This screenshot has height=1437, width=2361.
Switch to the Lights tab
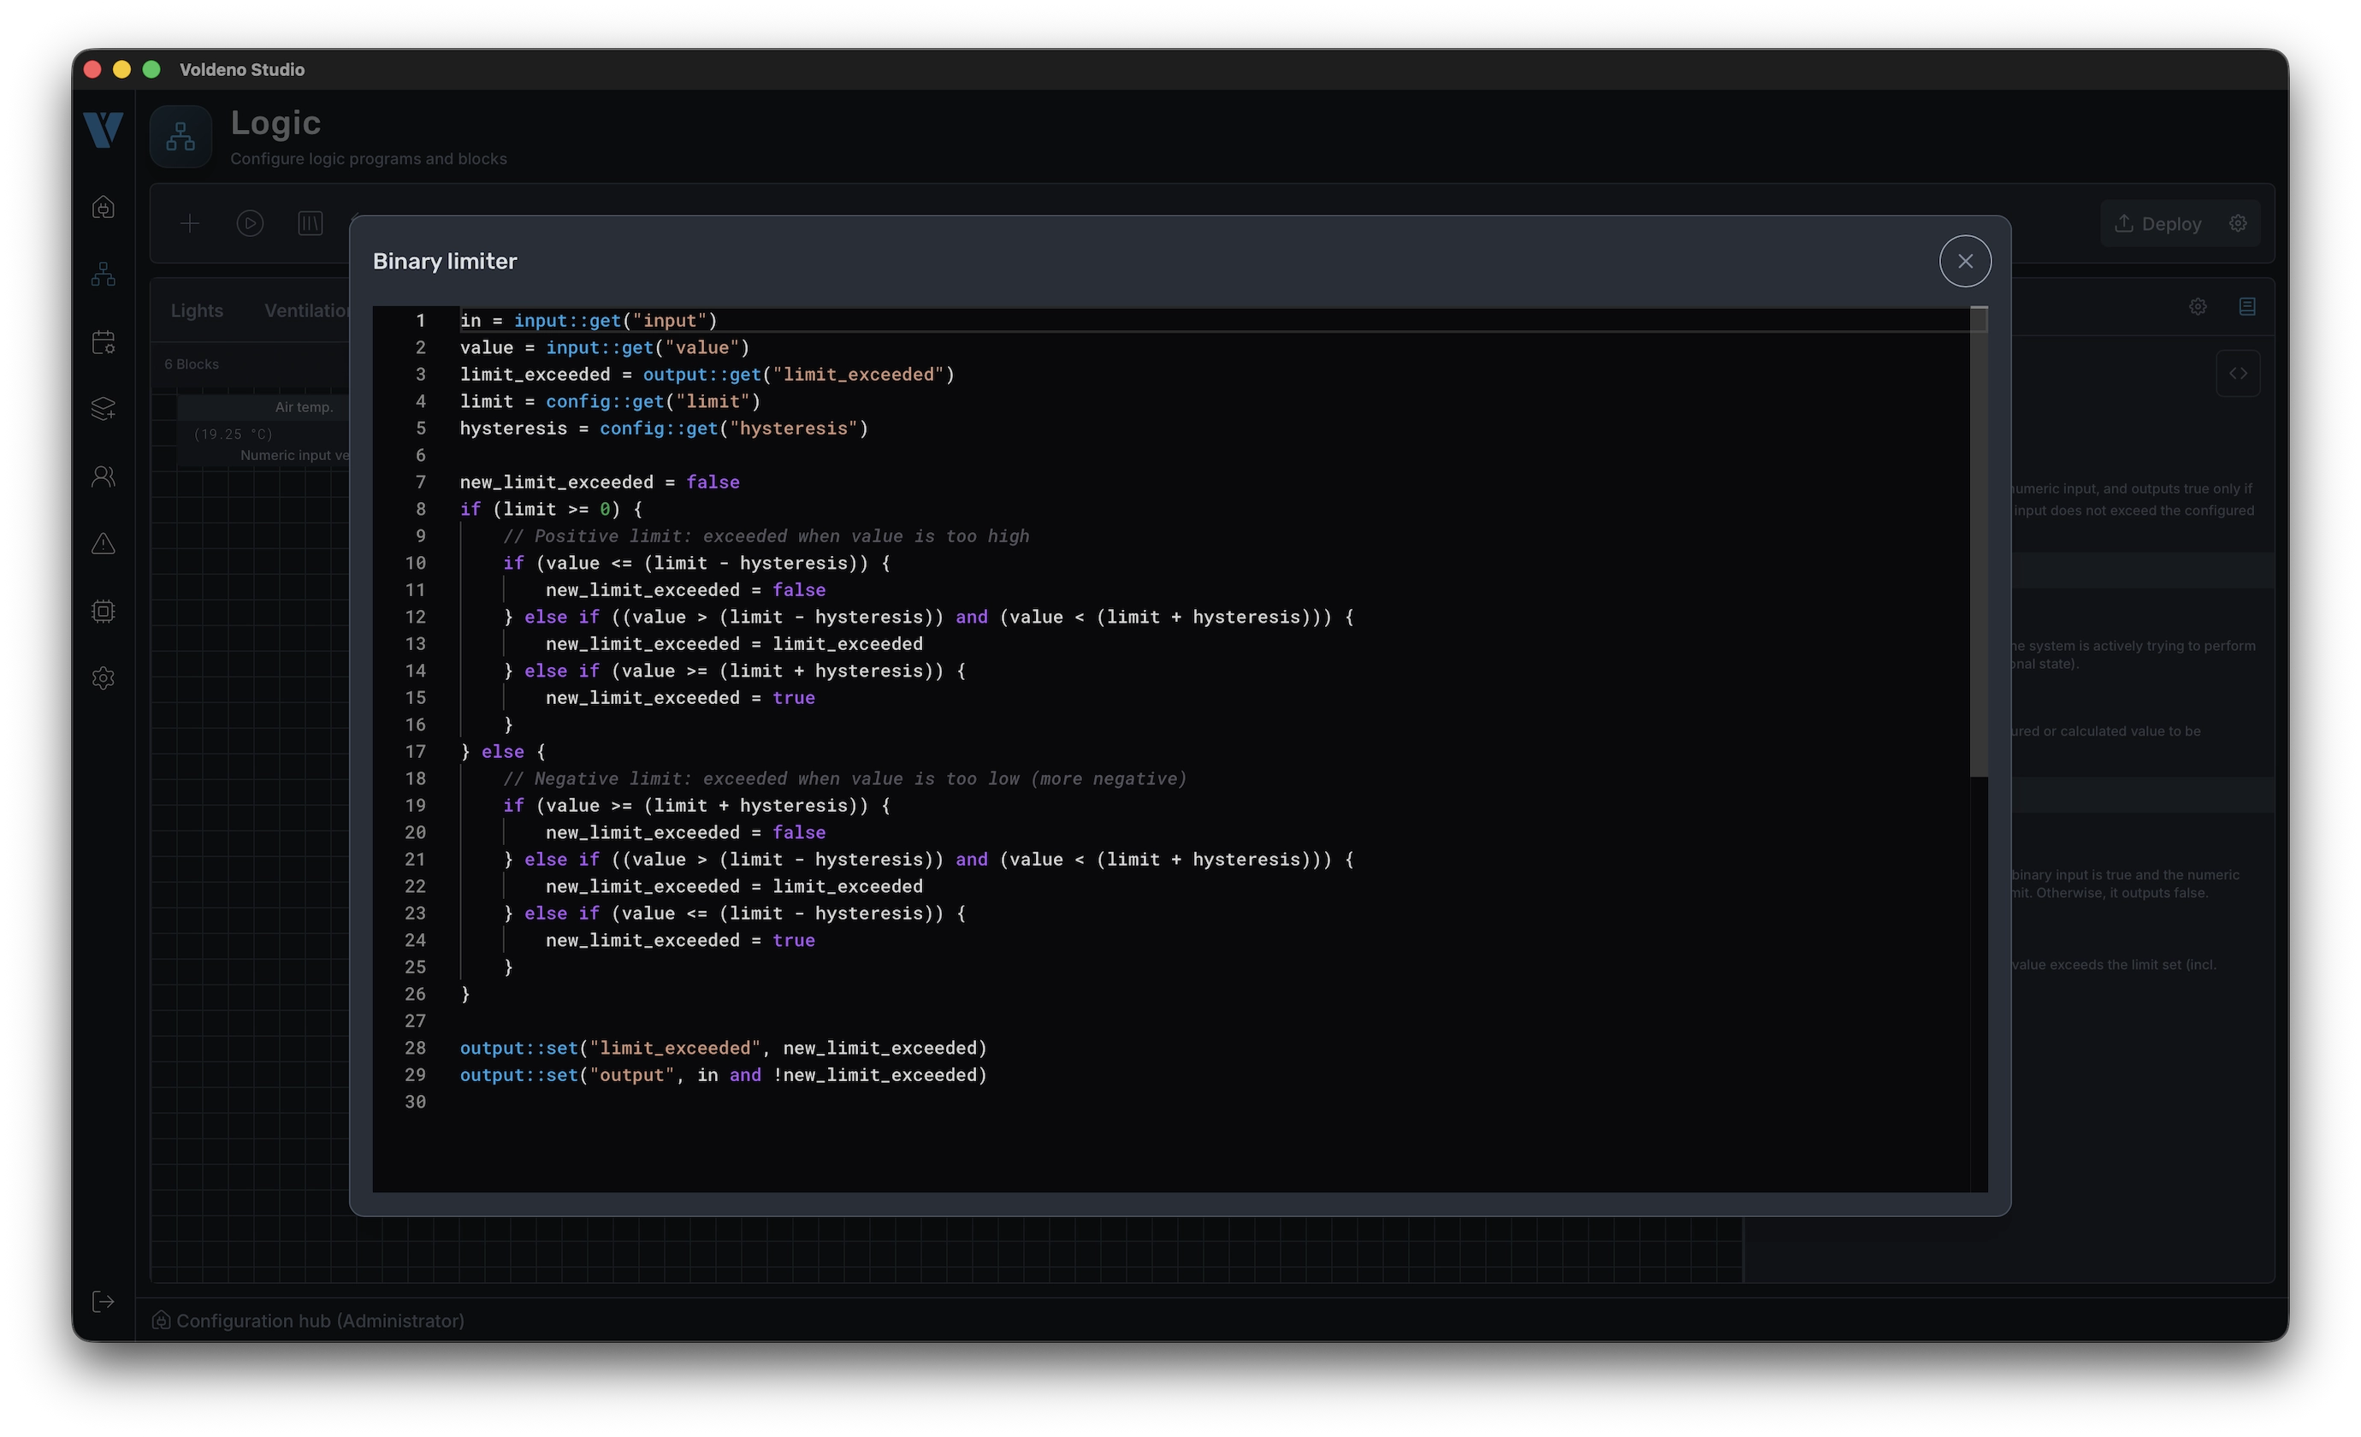(197, 310)
